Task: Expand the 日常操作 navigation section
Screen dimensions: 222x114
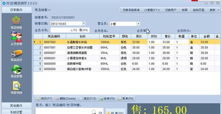Action: coord(16,10)
